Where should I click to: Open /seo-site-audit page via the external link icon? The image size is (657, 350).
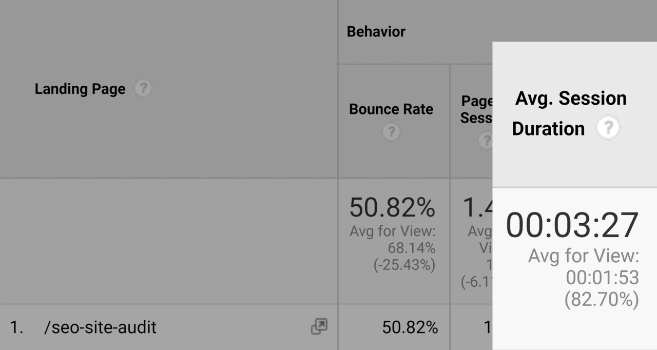click(319, 327)
